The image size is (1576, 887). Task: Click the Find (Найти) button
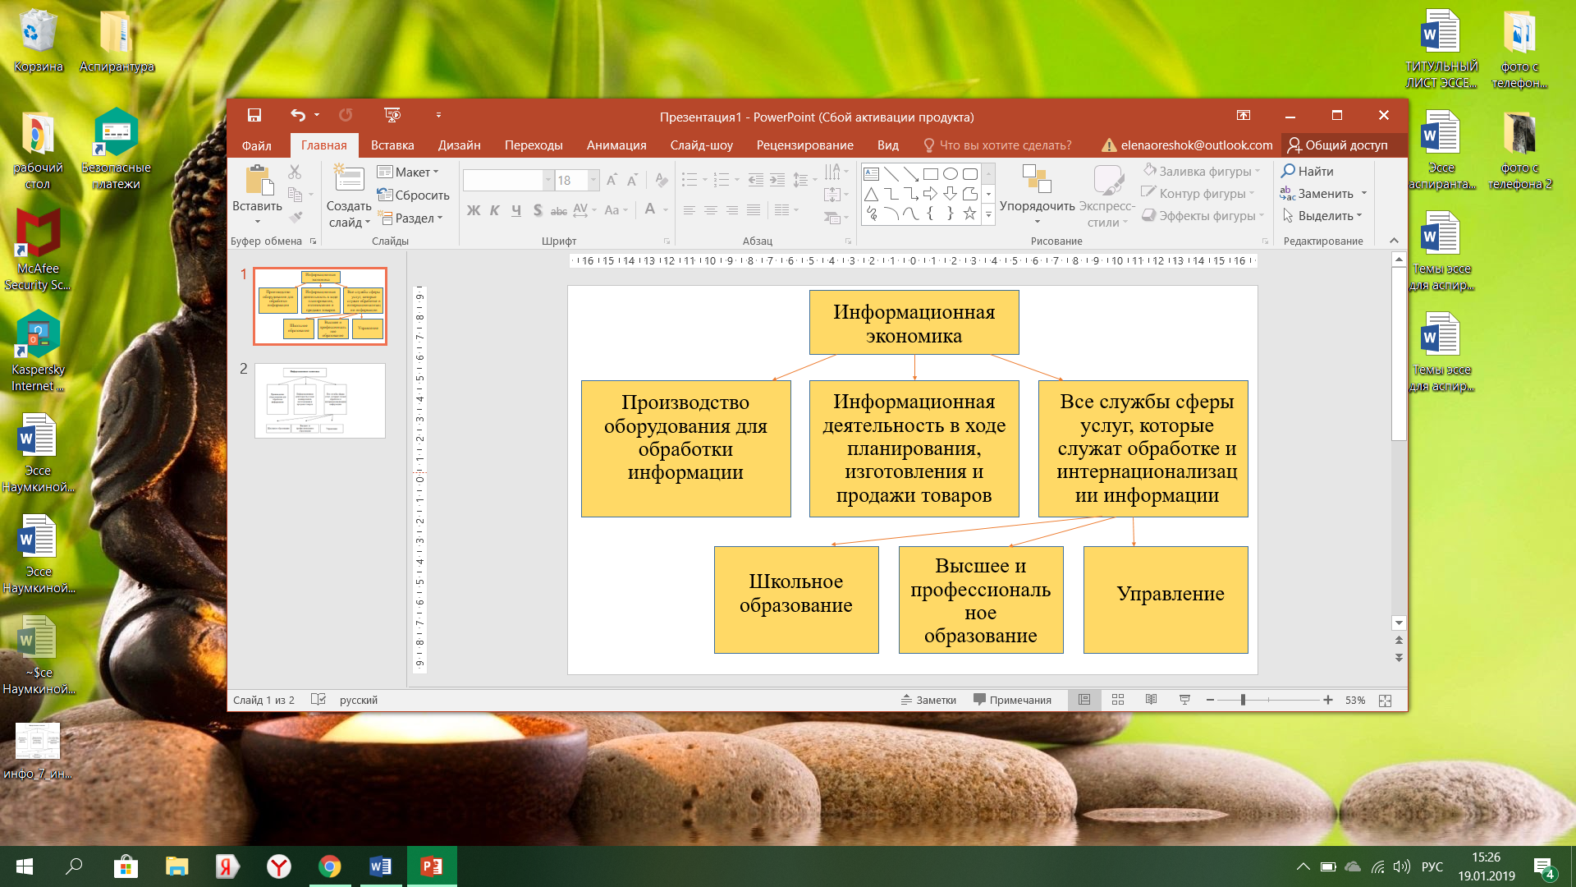coord(1308,171)
